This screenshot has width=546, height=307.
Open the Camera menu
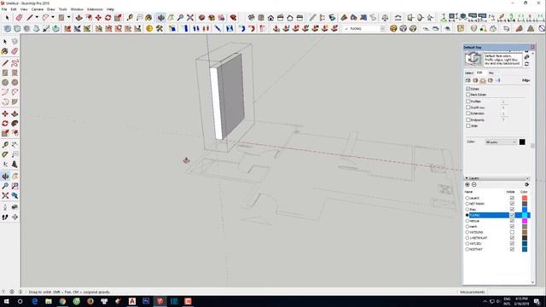tap(38, 9)
